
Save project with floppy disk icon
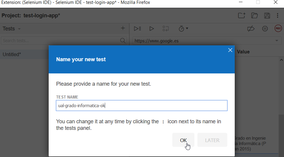(267, 16)
